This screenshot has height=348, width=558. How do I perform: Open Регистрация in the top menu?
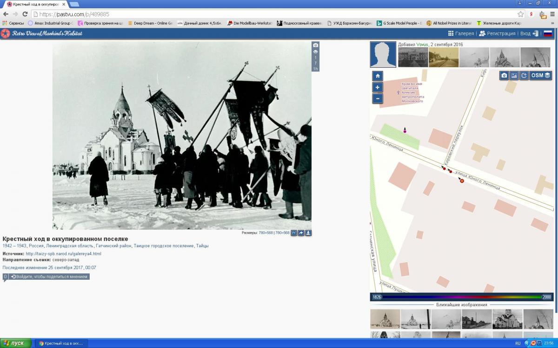(497, 33)
